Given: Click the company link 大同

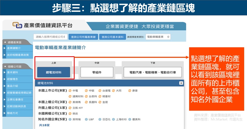Looking at the screenshot, I should (x=119, y=91).
